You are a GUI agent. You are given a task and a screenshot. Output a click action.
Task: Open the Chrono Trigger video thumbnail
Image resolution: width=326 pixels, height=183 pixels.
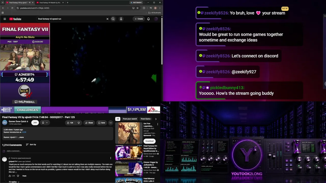point(129,169)
